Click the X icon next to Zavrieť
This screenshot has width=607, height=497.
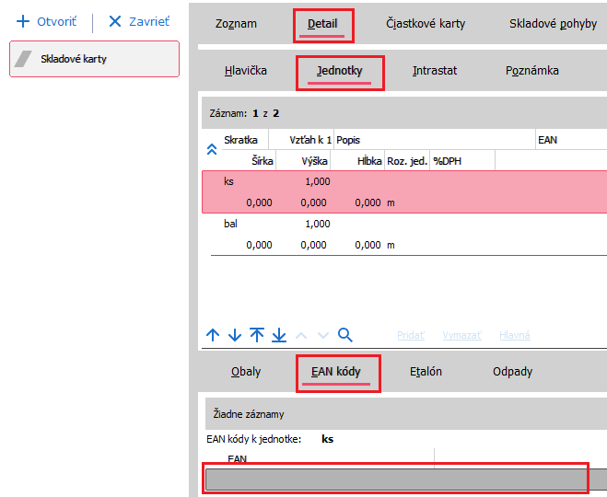pyautogui.click(x=115, y=21)
